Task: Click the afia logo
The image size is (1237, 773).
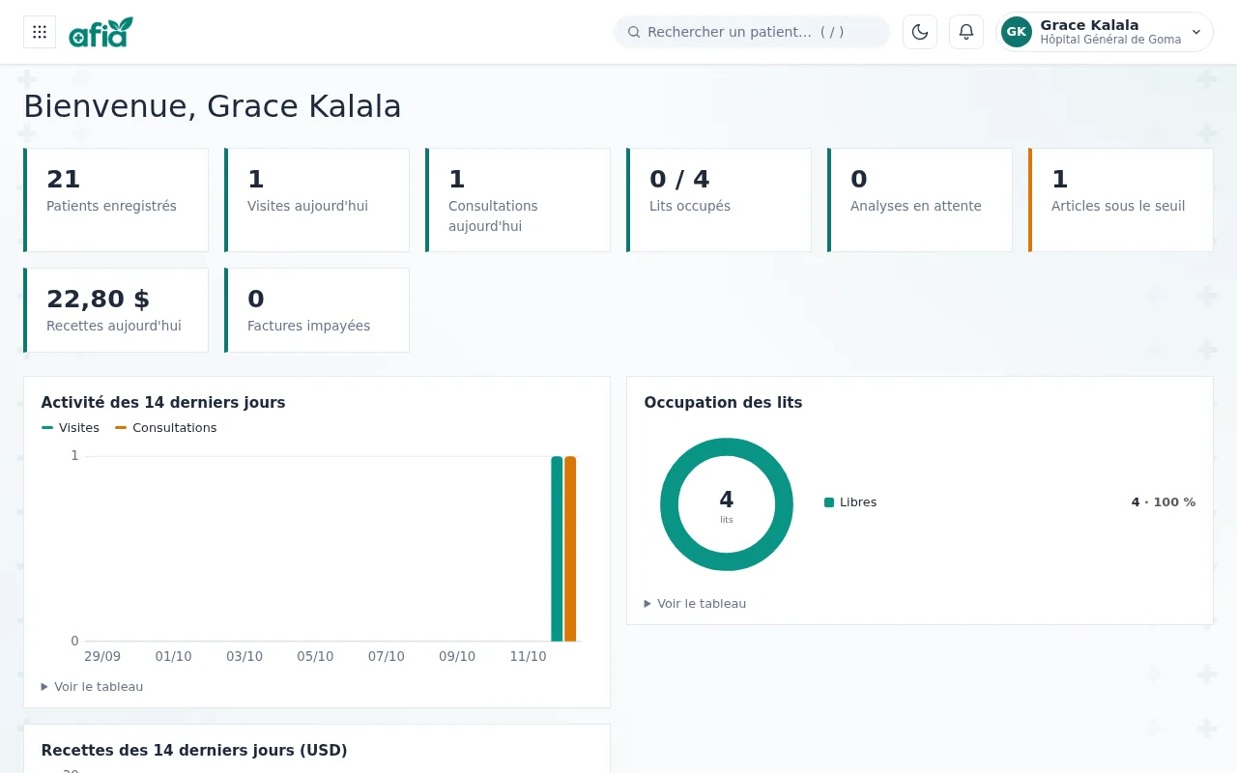Action: 101,32
